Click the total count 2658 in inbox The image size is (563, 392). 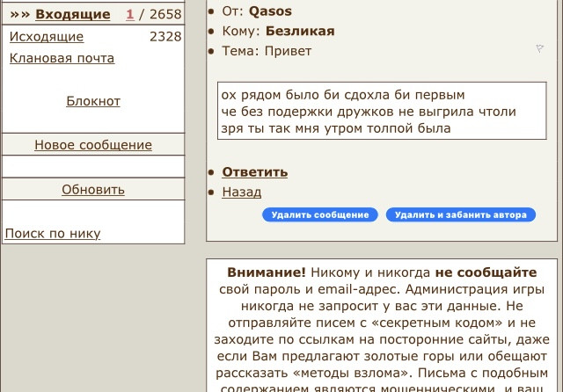[x=165, y=14]
